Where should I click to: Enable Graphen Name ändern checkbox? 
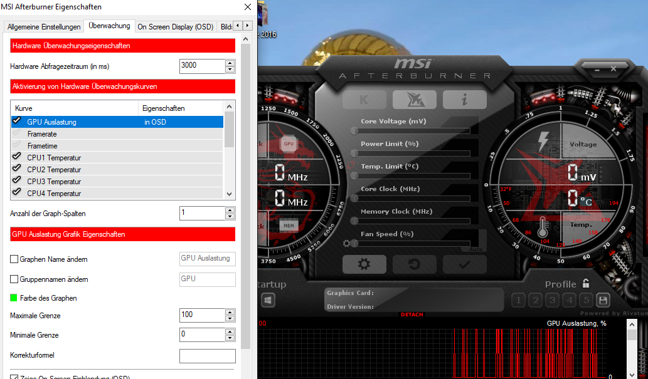[14, 259]
